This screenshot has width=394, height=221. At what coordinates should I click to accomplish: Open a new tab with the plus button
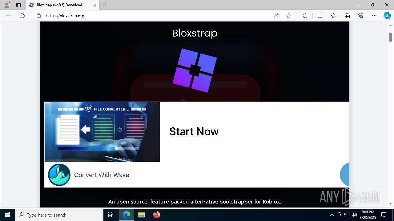pyautogui.click(x=105, y=5)
